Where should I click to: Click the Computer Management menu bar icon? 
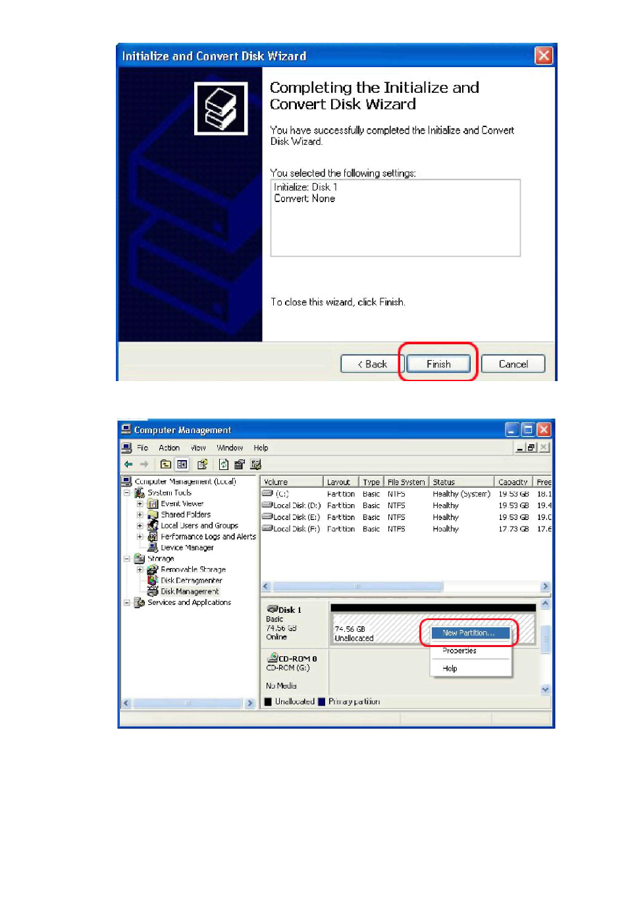click(126, 448)
